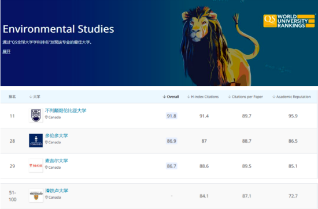The height and width of the screenshot is (209, 318).
Task: Sort by 大学 column header
Action: [x=35, y=97]
